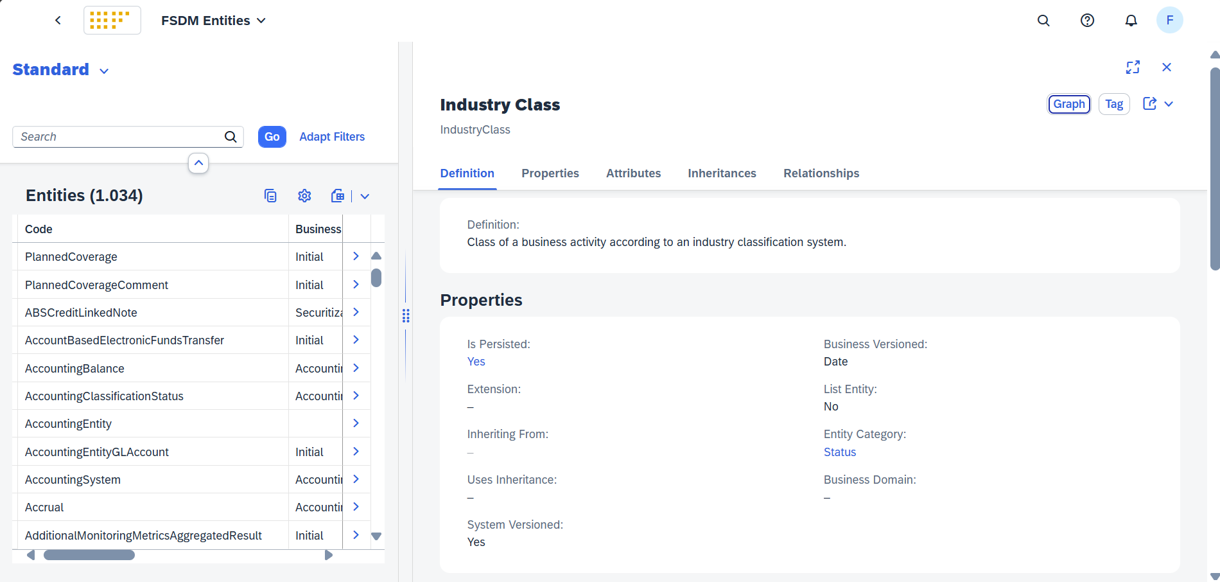
Task: Expand the FSDM Entities title dropdown
Action: pyautogui.click(x=261, y=21)
